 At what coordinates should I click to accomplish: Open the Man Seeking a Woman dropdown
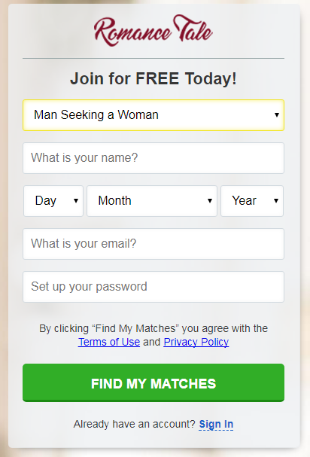click(x=153, y=115)
